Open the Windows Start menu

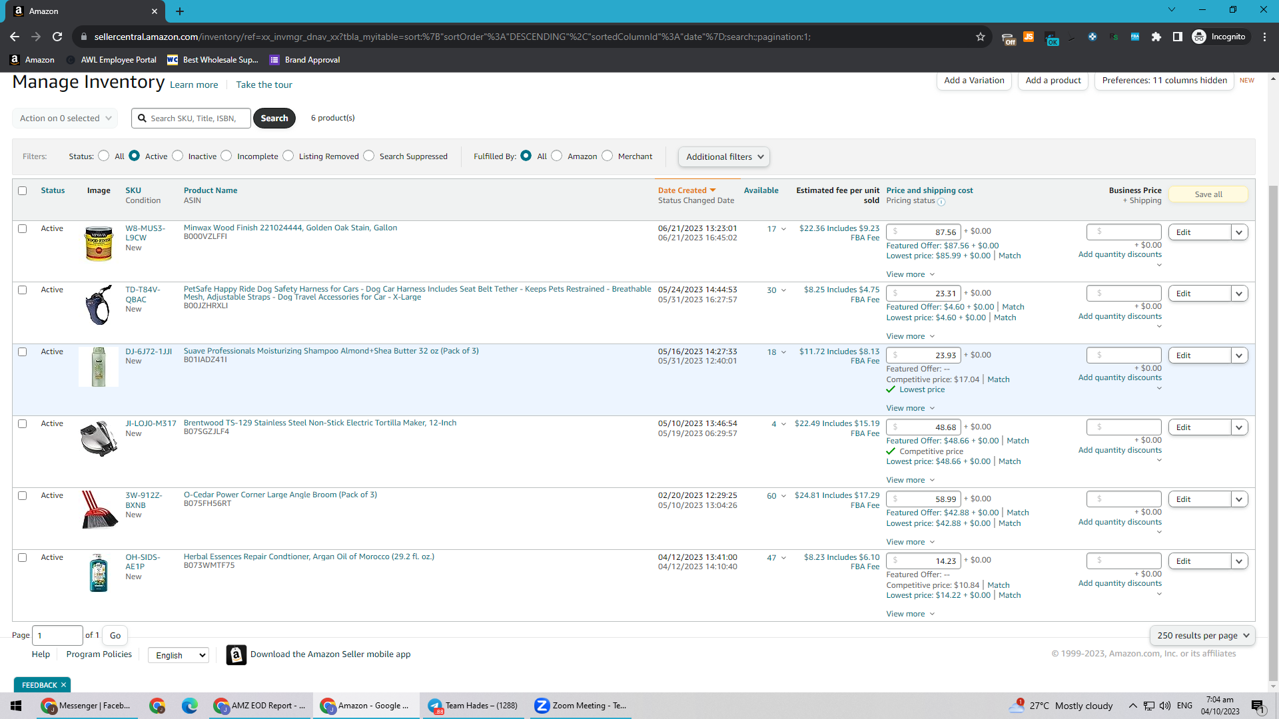pyautogui.click(x=16, y=706)
